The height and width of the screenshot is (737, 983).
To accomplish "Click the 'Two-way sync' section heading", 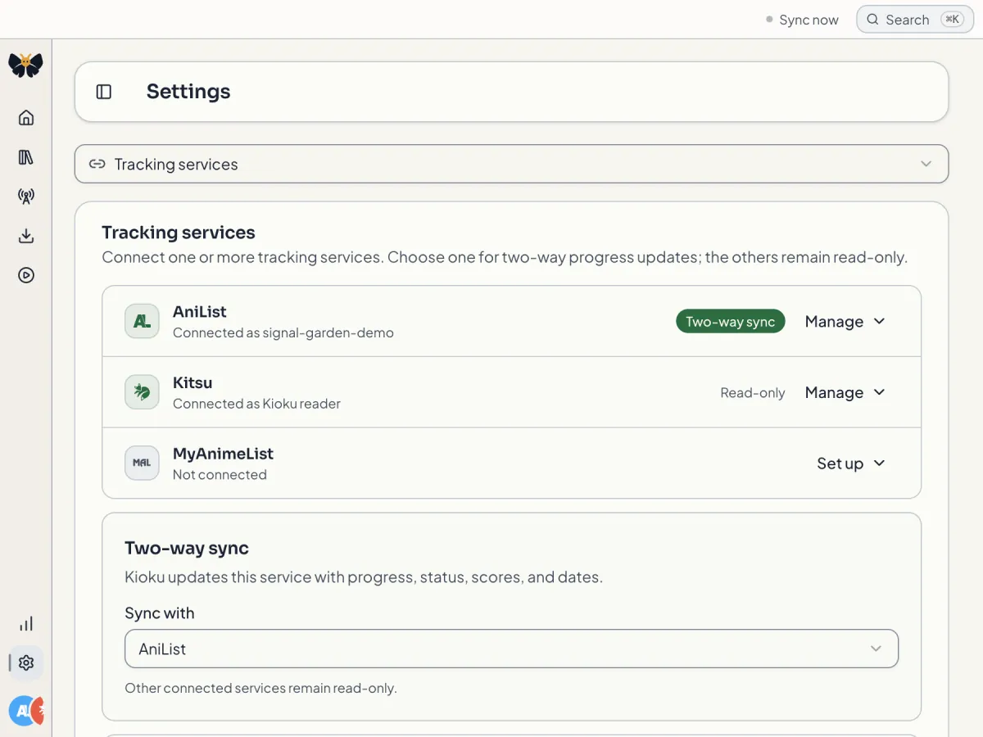I will 187,548.
